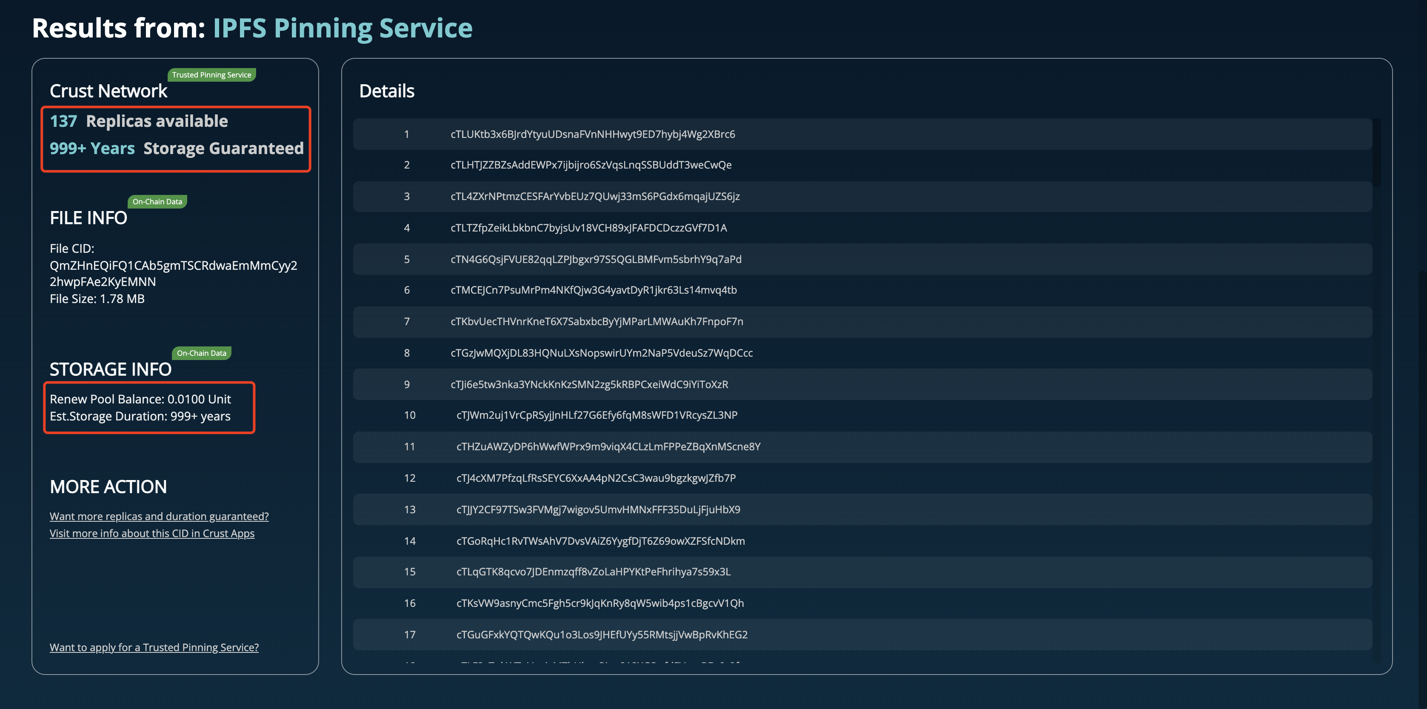The width and height of the screenshot is (1427, 709).
Task: Select row 3 address cTL4ZXrNPtmzCESFArYvb…
Action: 595,196
